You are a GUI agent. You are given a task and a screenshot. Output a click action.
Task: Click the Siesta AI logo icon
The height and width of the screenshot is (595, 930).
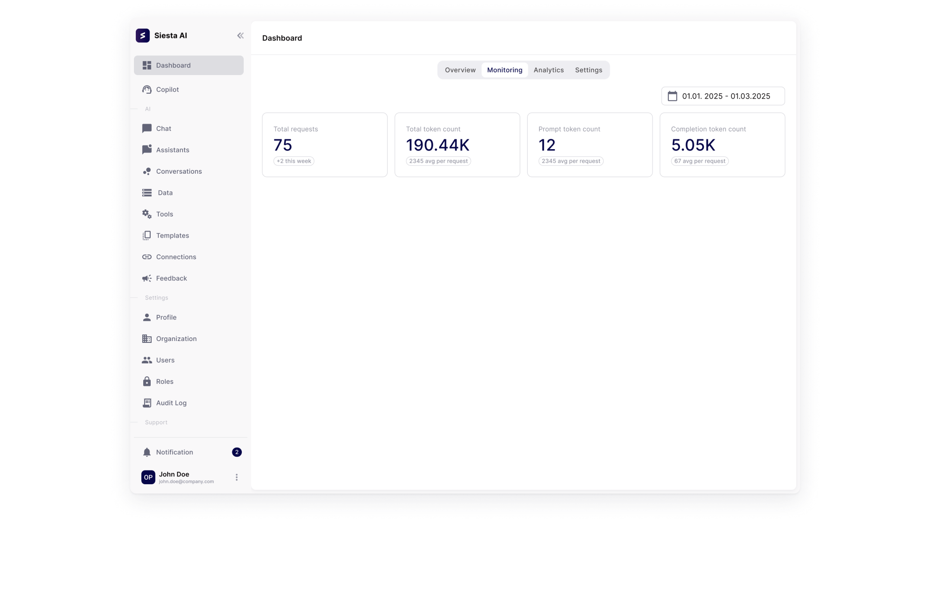142,36
